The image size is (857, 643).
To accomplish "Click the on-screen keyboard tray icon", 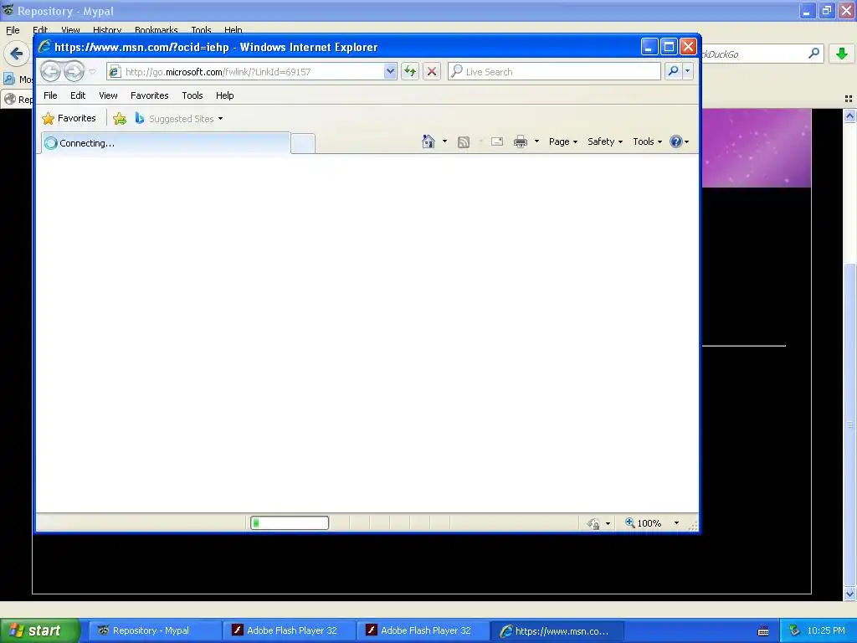I will coord(763,631).
